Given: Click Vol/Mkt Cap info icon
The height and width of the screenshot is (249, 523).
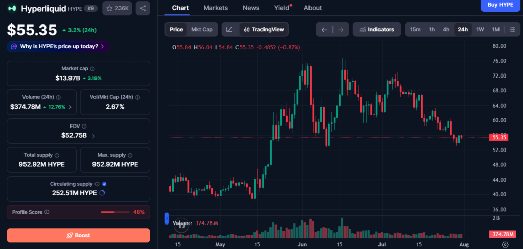Looking at the screenshot, I should [x=137, y=97].
